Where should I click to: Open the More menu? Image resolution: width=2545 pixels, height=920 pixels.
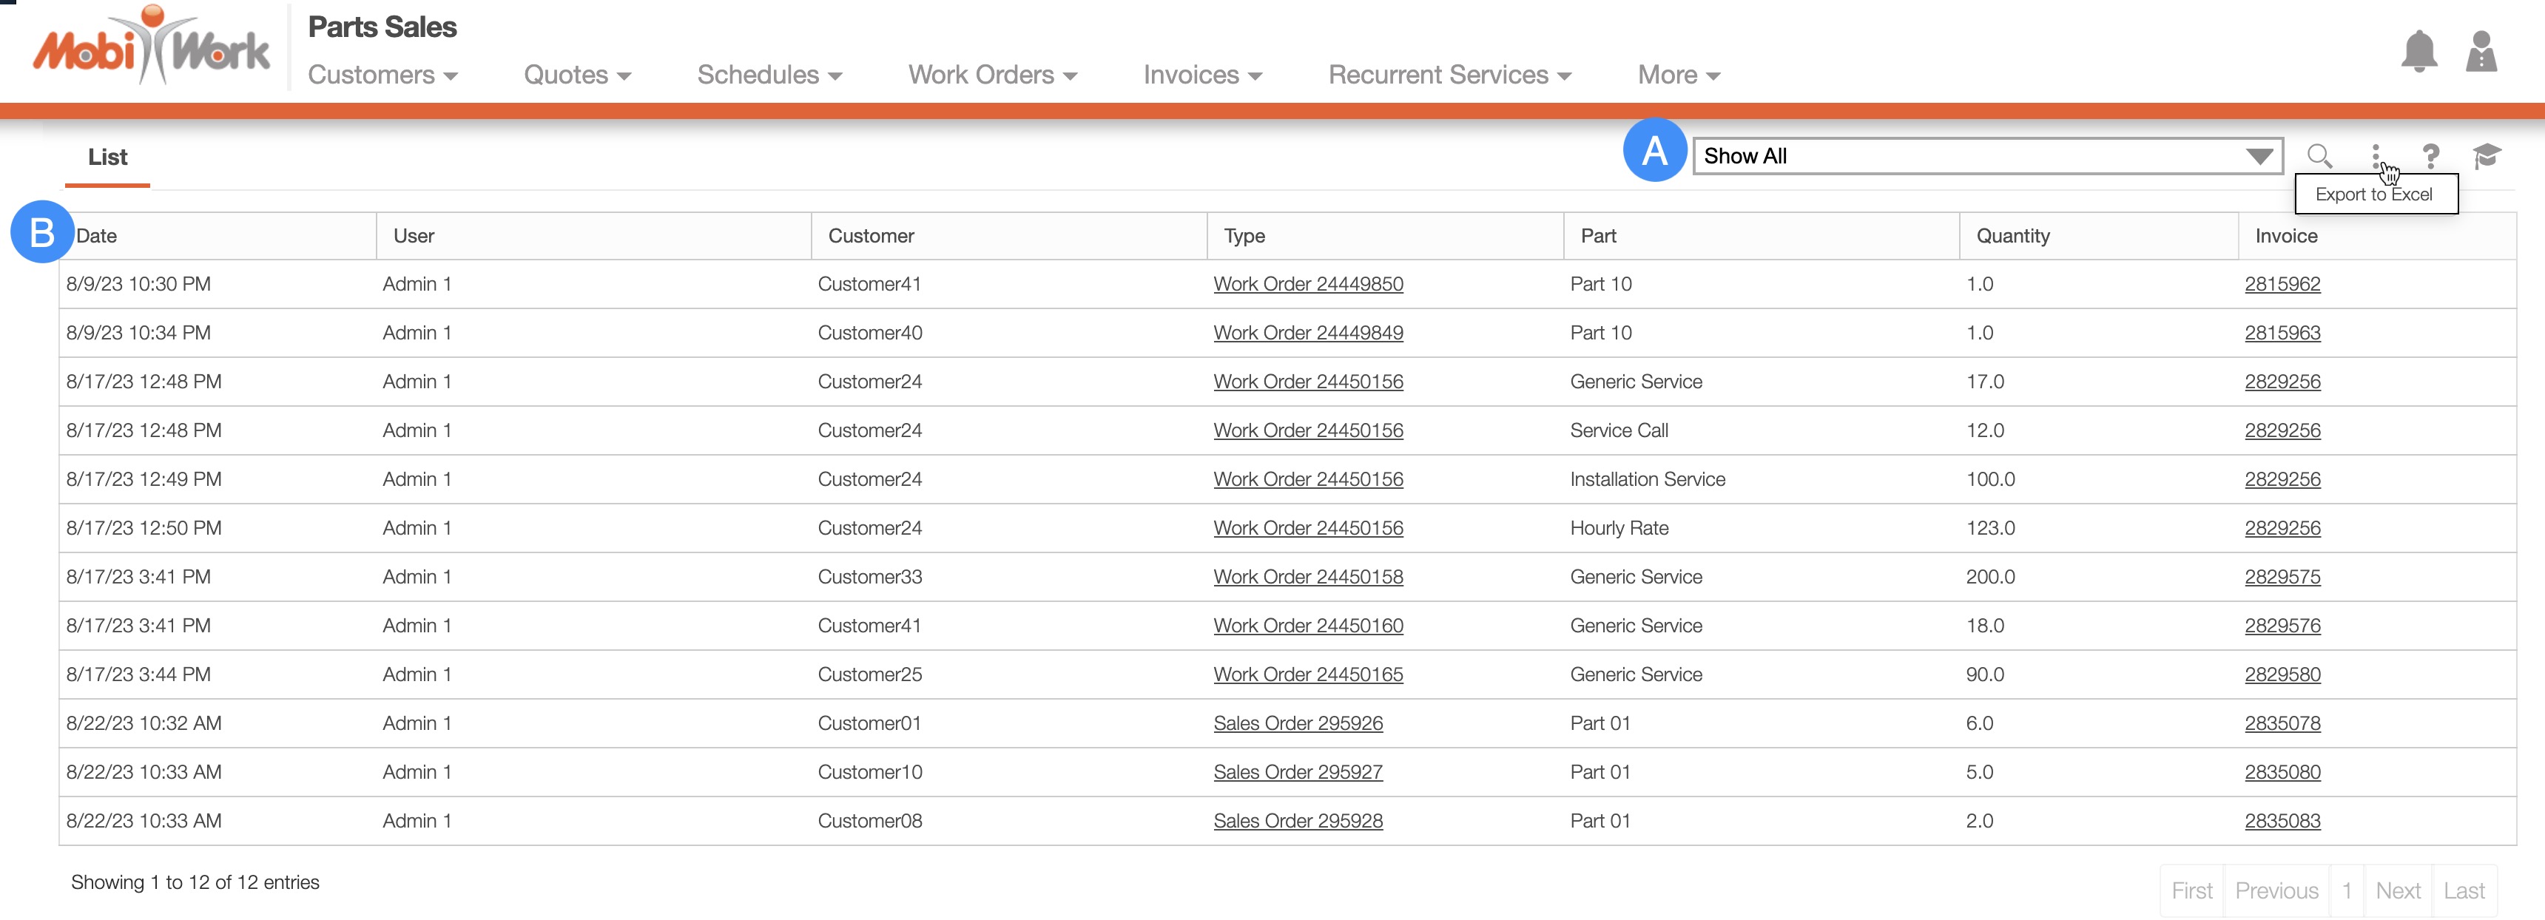pos(1678,75)
